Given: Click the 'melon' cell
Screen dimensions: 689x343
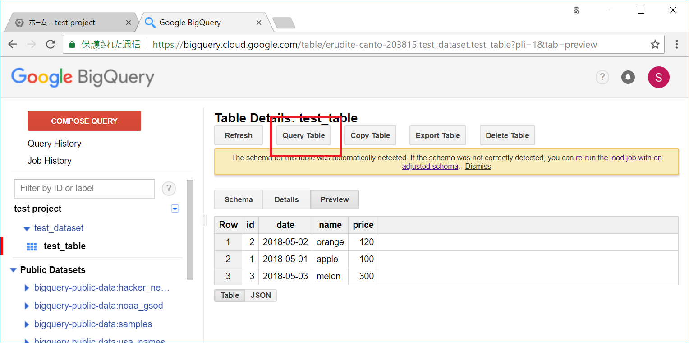Looking at the screenshot, I should click(x=331, y=276).
